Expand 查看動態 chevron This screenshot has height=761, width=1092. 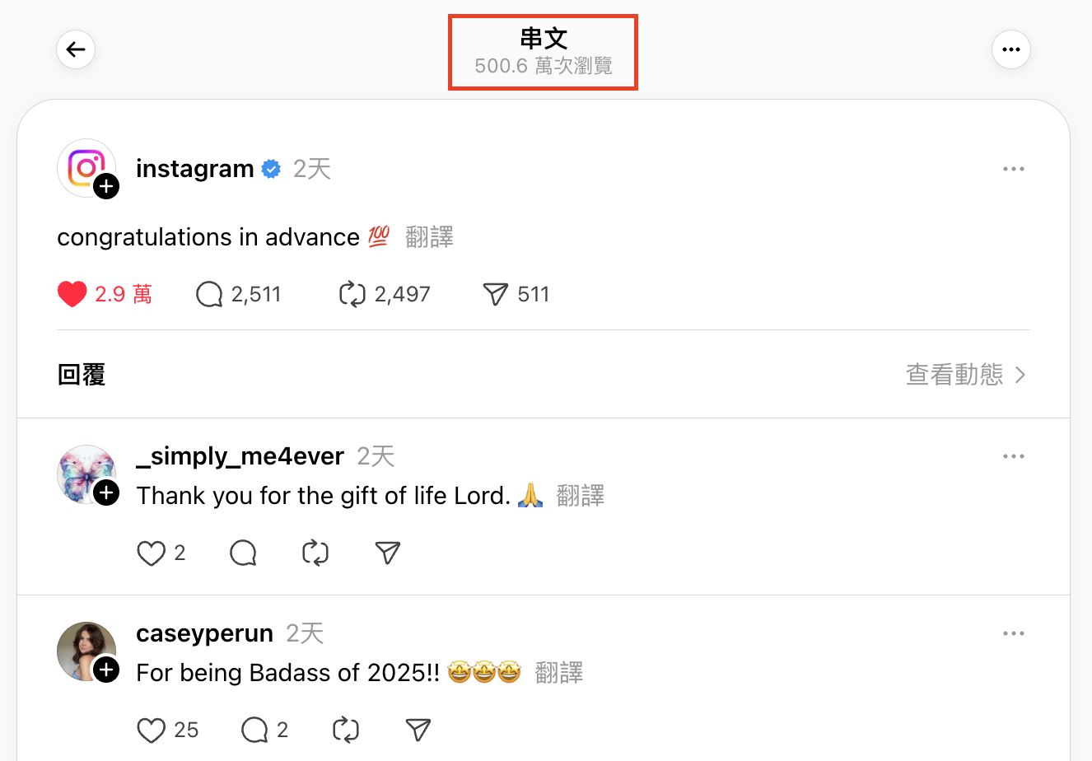click(1021, 375)
